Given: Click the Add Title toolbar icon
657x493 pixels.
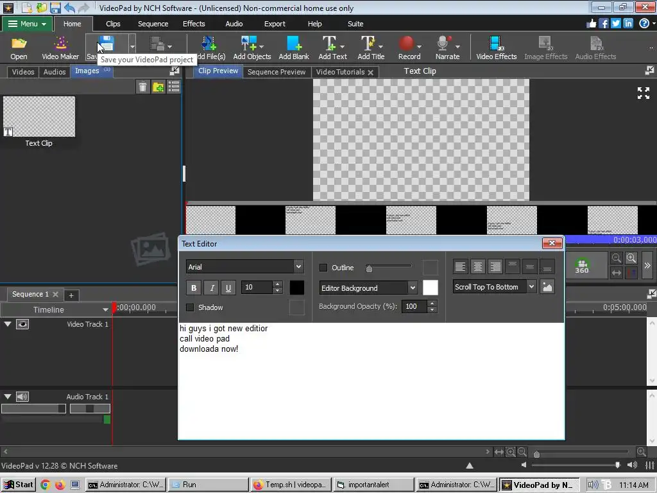Looking at the screenshot, I should [x=368, y=44].
